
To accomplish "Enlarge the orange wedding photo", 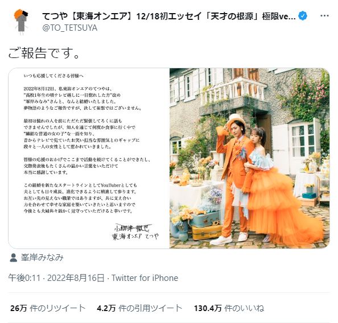I will click(250, 158).
